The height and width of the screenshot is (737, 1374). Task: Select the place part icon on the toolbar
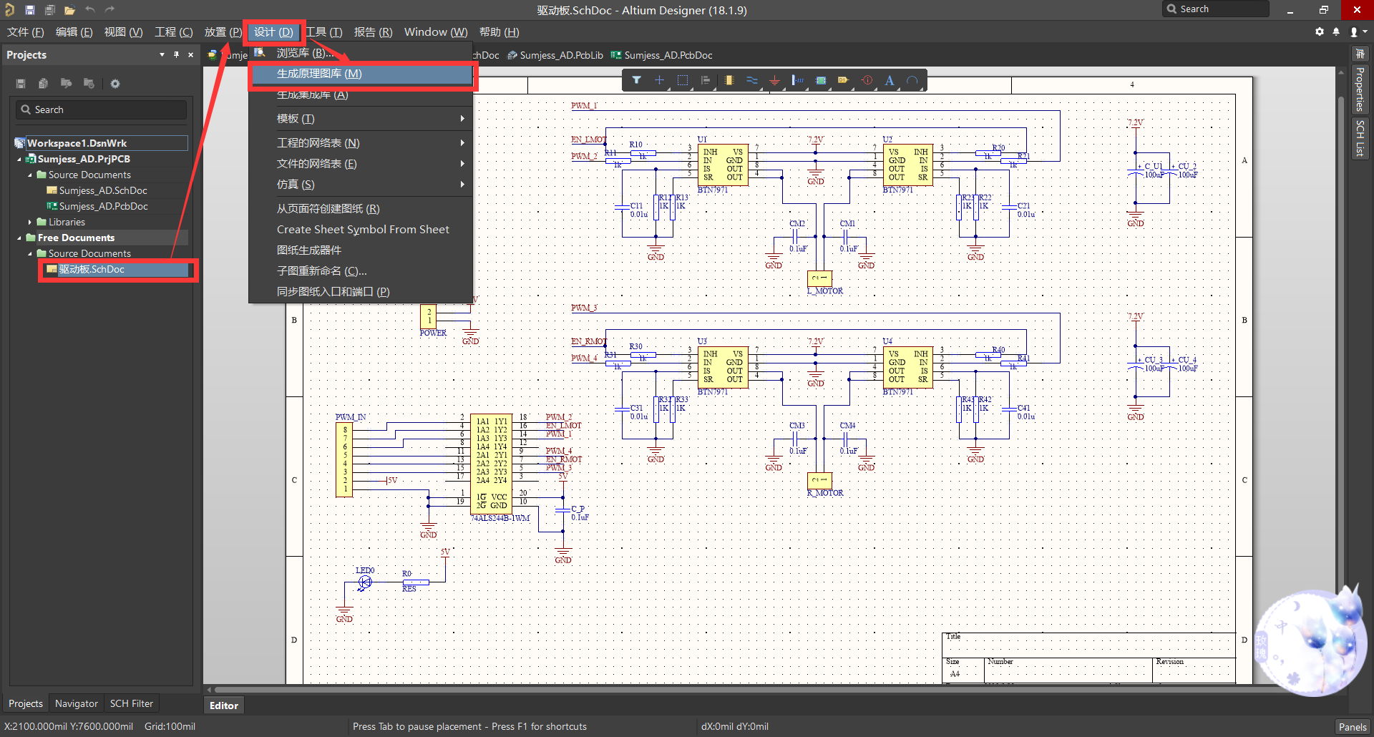point(729,80)
